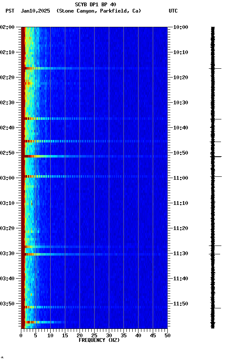231x362 pixels.
Task: Click '(Stone Canyon, Parkfield, Ca)' location text
Action: coord(99,11)
